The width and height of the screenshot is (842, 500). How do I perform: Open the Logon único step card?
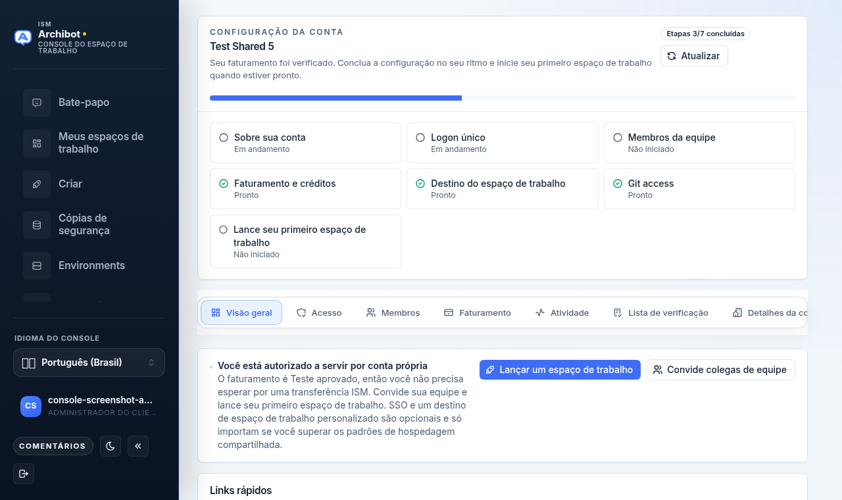pyautogui.click(x=503, y=143)
